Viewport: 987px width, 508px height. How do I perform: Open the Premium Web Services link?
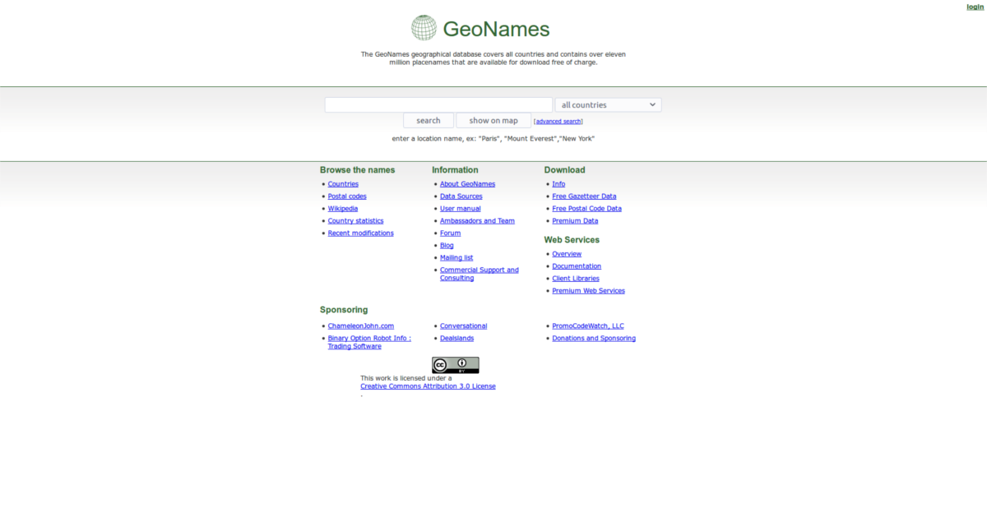point(588,291)
